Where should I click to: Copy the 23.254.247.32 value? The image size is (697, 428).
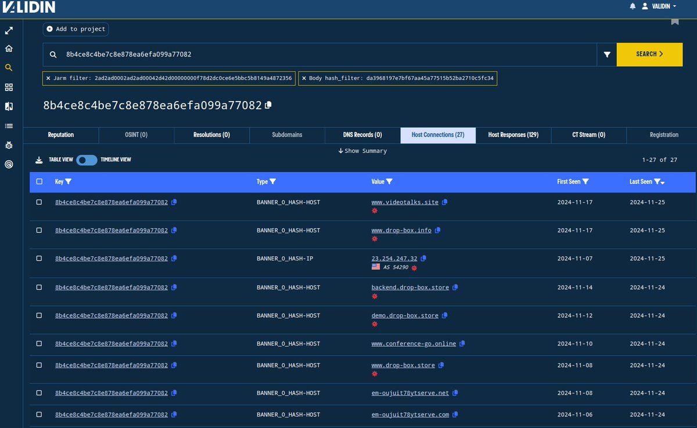pyautogui.click(x=424, y=258)
